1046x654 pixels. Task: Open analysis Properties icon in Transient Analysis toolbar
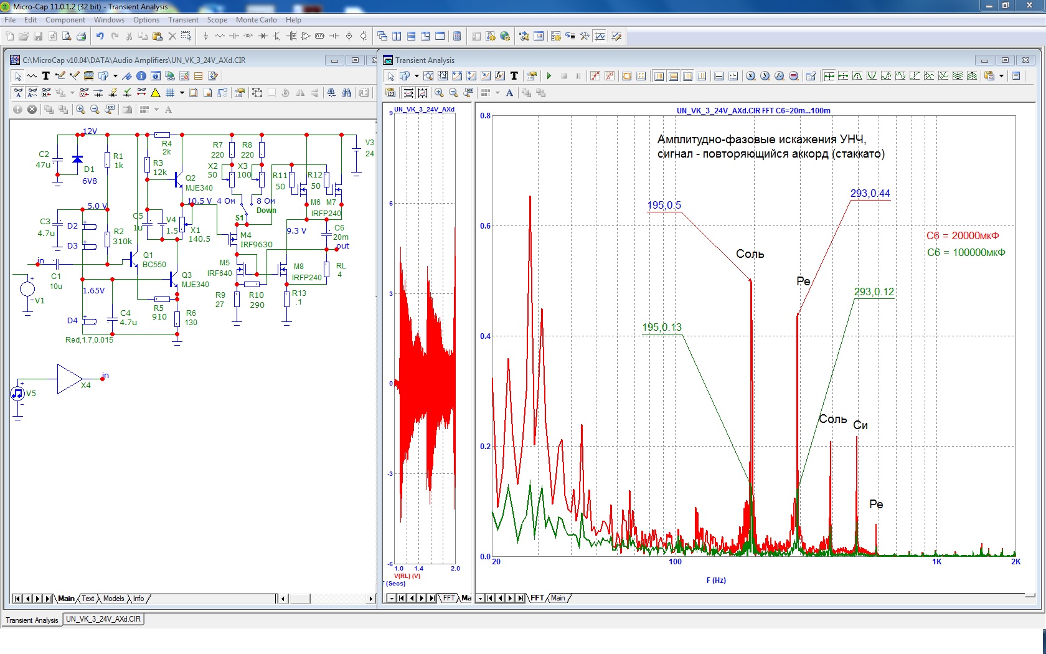coord(531,76)
